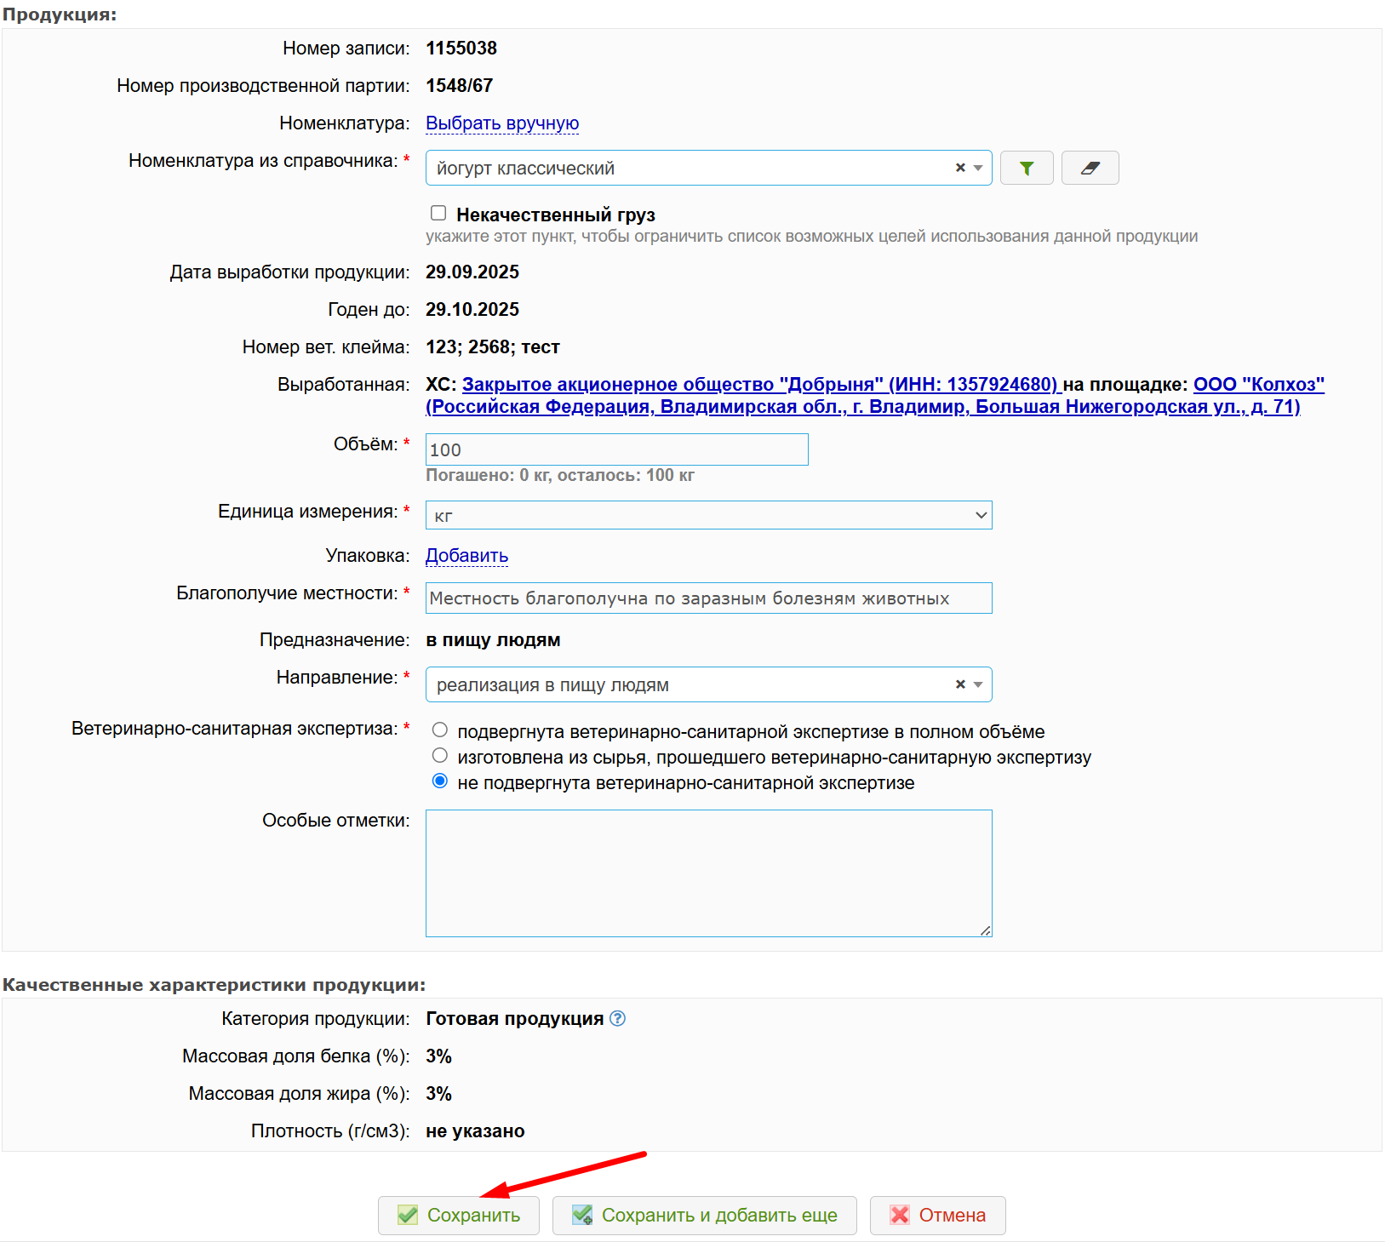1385x1242 pixels.
Task: Select подвергнута экспертизе в полном объёме option
Action: click(x=440, y=730)
